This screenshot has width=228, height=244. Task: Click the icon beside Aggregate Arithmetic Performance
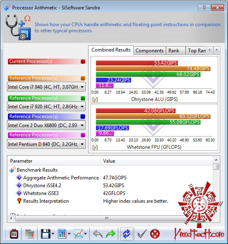(19, 177)
